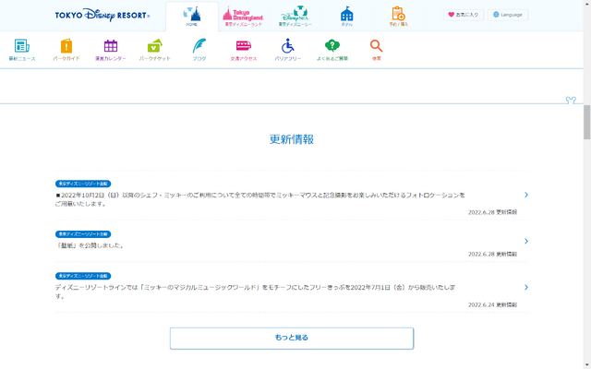Open the 交通アクセス monorail icon
The image size is (591, 369).
[x=244, y=45]
